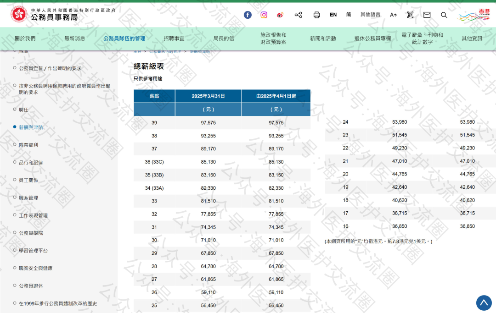The width and height of the screenshot is (496, 313).
Task: Select 員工關係 in sidebar
Action: click(x=28, y=180)
